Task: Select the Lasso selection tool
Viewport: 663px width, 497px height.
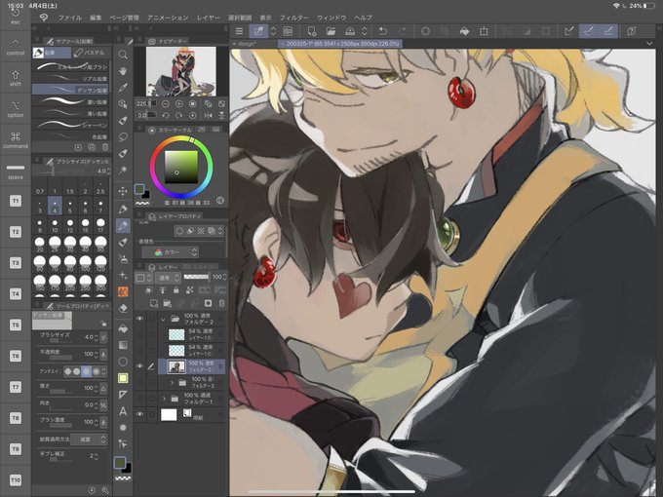Action: pyautogui.click(x=123, y=137)
